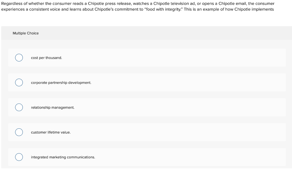The image size is (292, 170).
Task: Click the third answer option row
Action: click(x=147, y=107)
